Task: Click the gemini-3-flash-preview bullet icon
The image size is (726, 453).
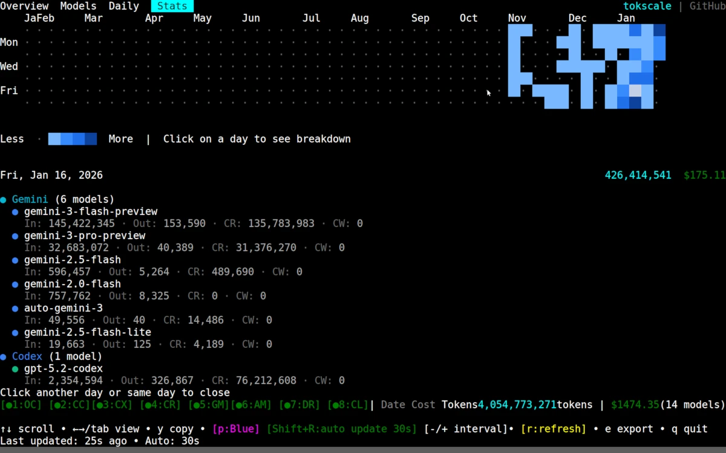Action: (15, 212)
